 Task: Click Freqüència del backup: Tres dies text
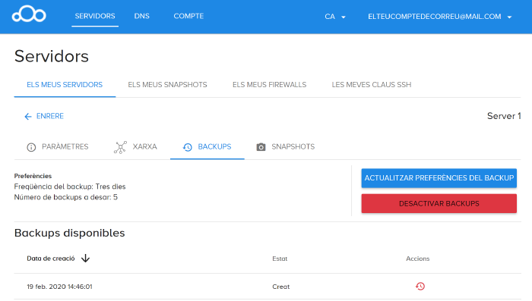click(x=70, y=187)
